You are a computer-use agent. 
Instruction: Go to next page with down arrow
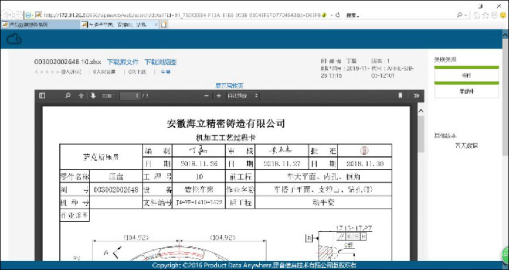(x=93, y=96)
